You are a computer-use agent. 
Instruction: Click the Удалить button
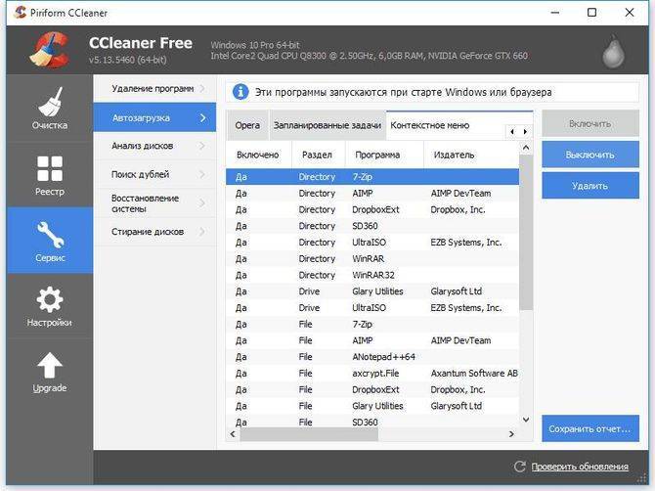(590, 186)
